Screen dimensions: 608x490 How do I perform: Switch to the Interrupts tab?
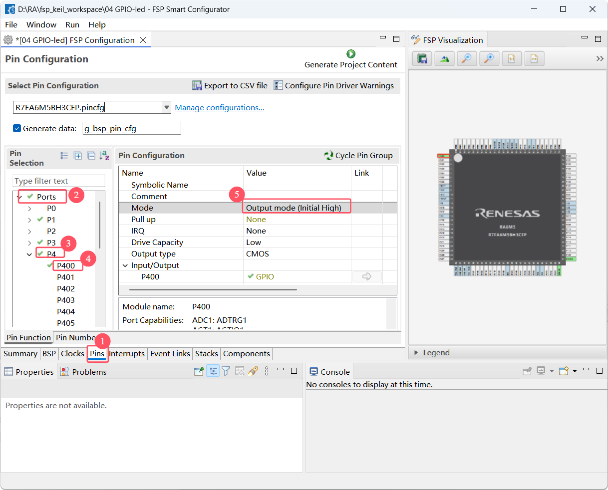coord(127,353)
